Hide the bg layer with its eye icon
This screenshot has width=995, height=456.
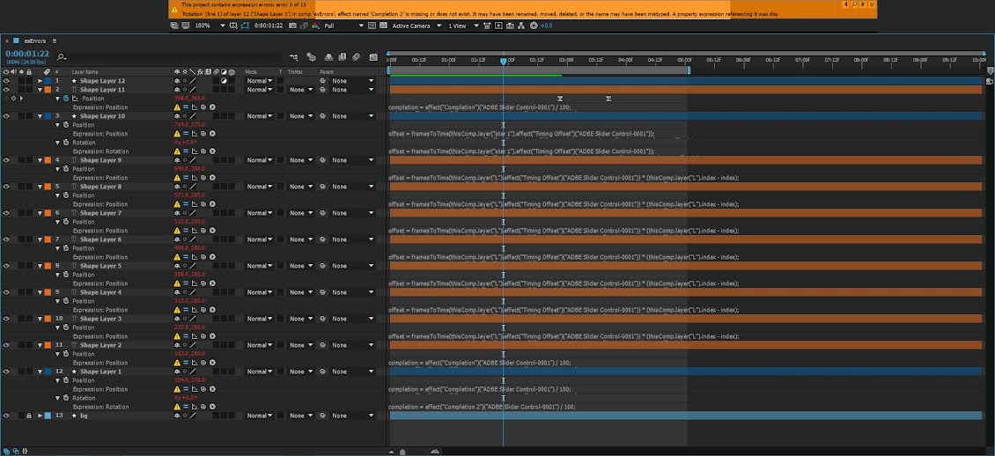point(6,416)
